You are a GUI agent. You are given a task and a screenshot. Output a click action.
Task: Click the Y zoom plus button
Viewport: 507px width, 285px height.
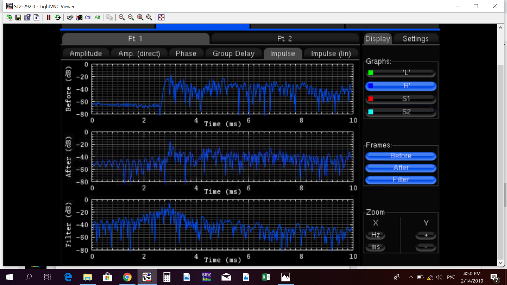coord(426,235)
